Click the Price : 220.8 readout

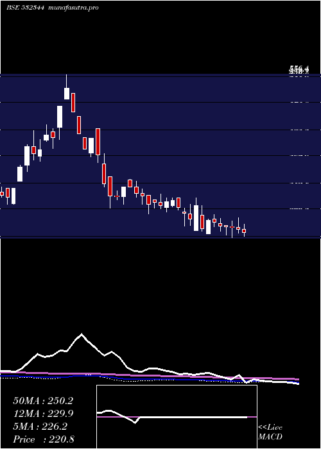click(43, 439)
